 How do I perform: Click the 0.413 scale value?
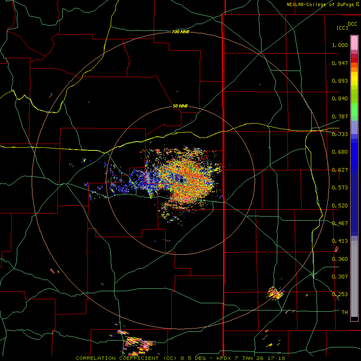click(x=340, y=241)
